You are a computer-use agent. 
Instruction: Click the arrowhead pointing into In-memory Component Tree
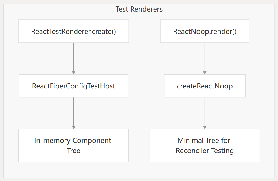click(74, 127)
